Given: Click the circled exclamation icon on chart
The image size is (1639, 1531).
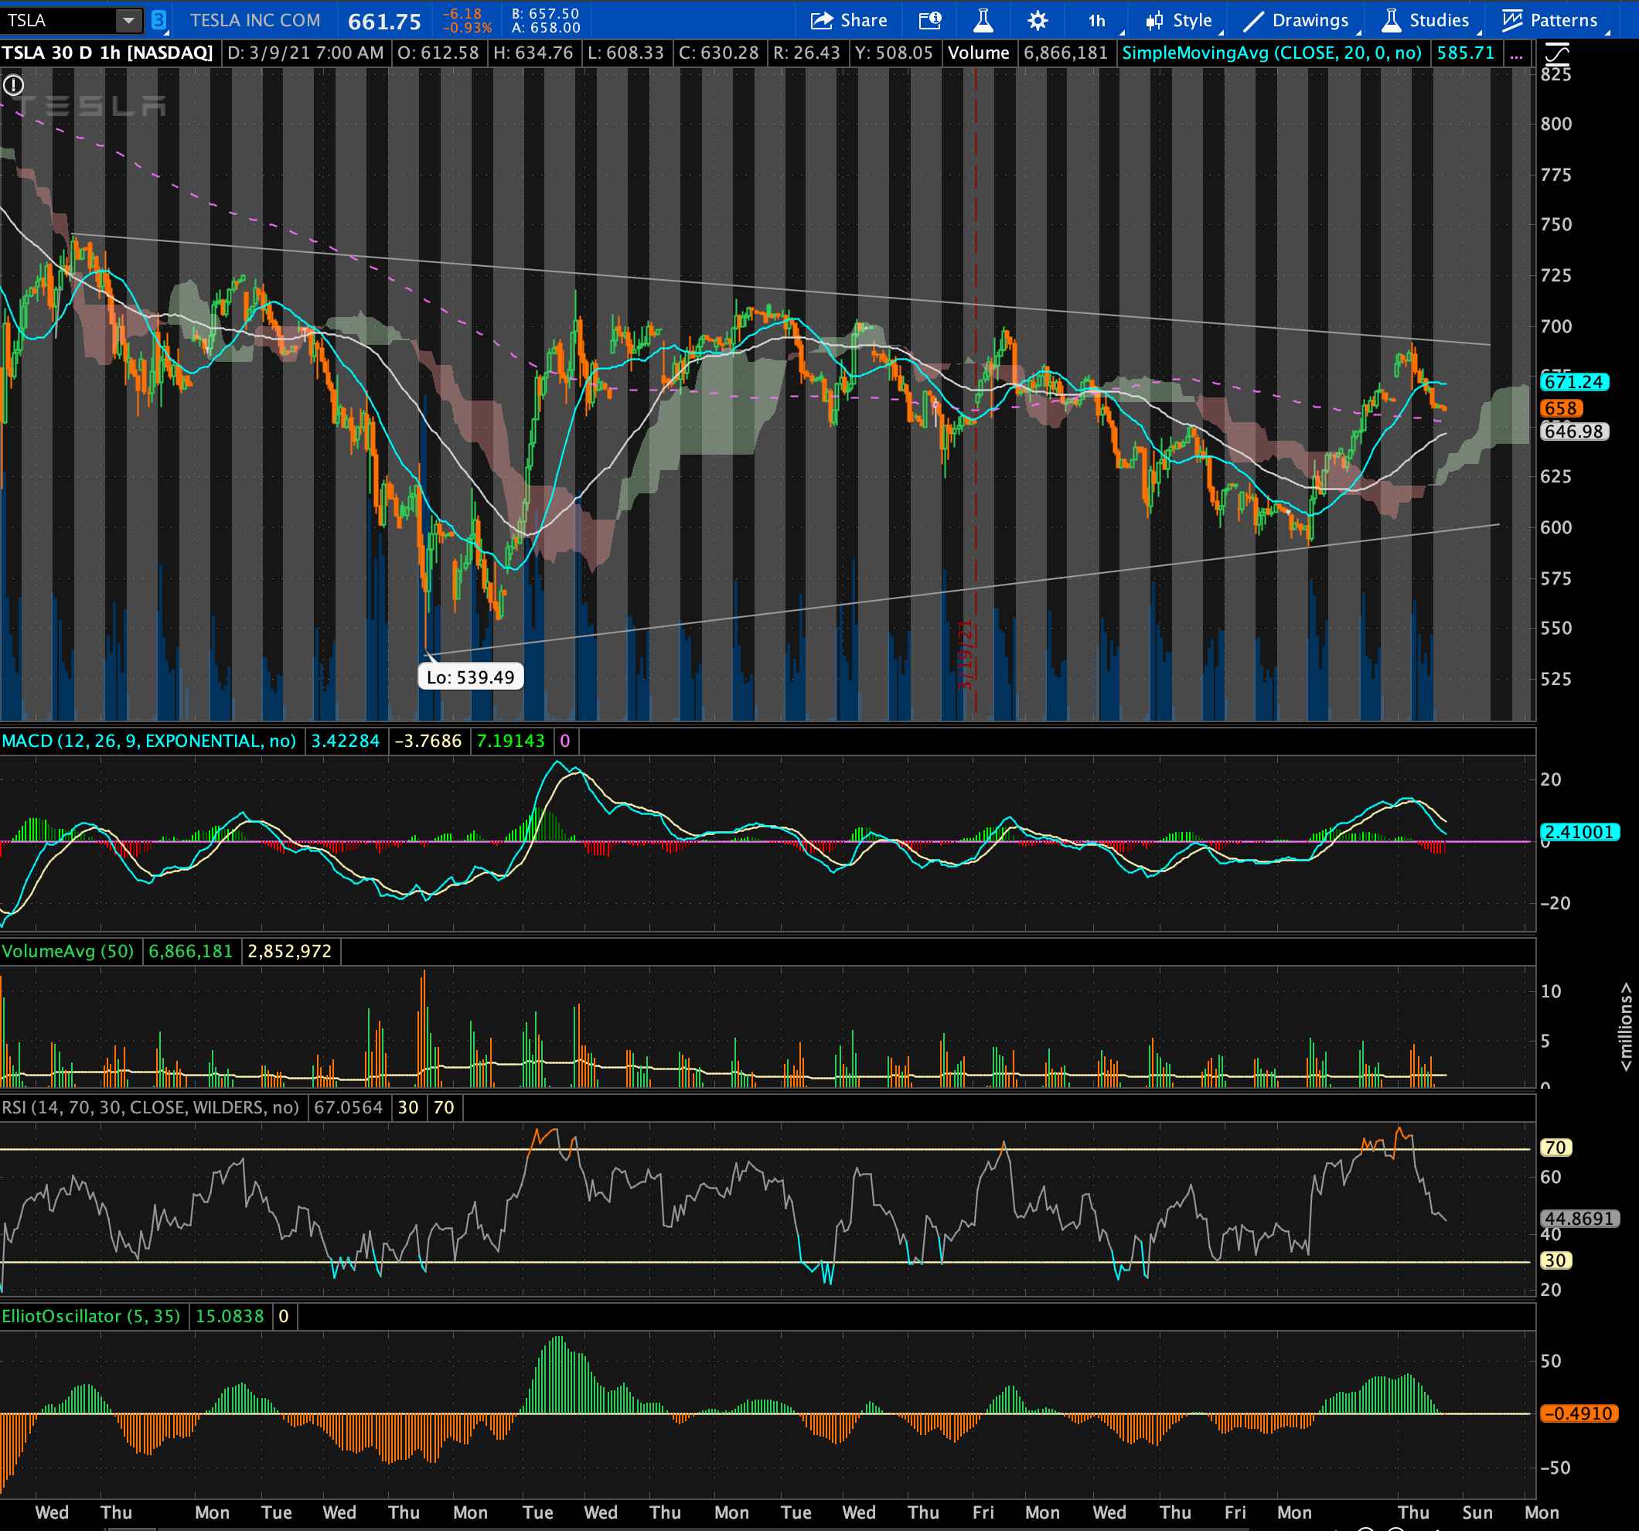Looking at the screenshot, I should [14, 85].
